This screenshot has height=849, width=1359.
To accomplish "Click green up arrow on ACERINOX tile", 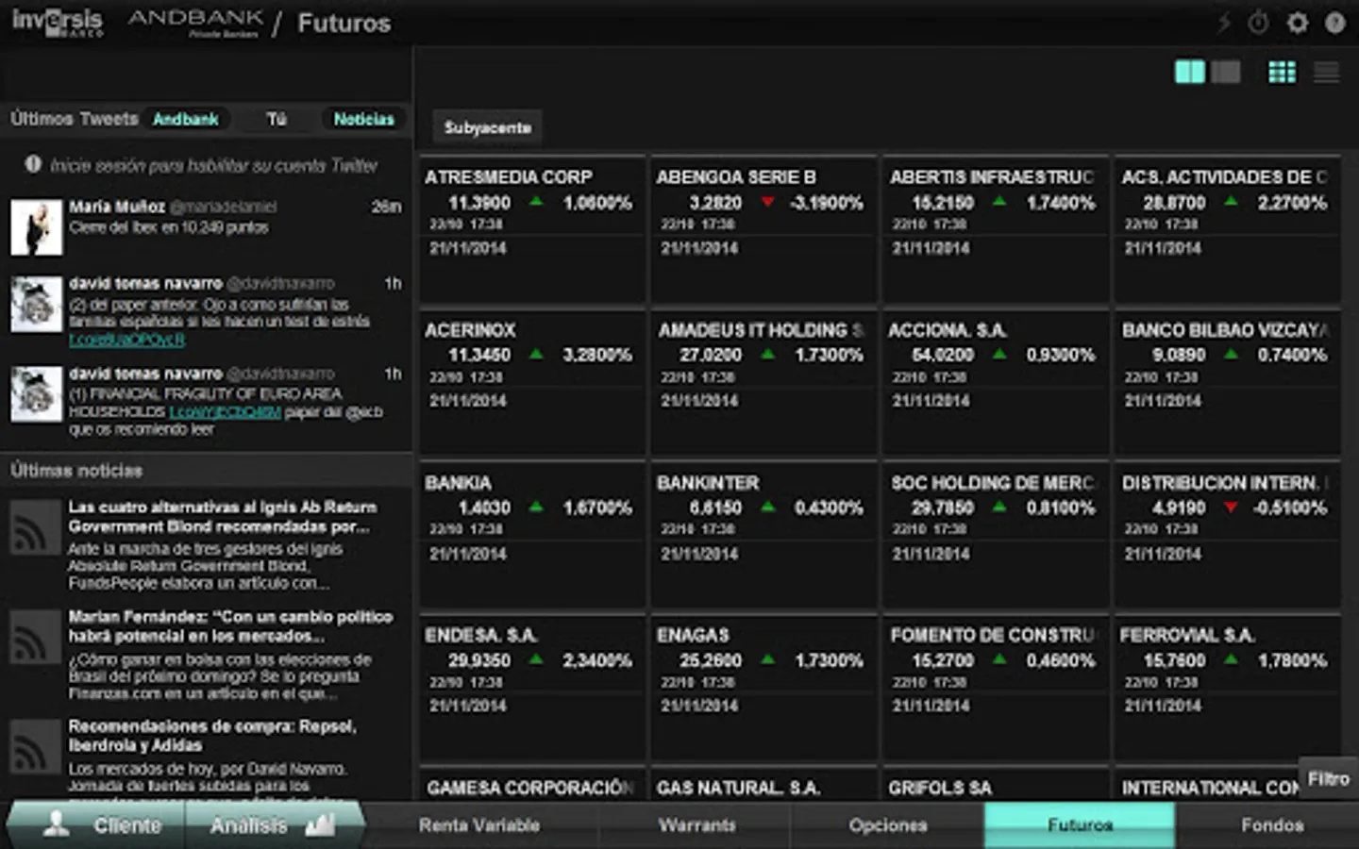I will click(536, 355).
